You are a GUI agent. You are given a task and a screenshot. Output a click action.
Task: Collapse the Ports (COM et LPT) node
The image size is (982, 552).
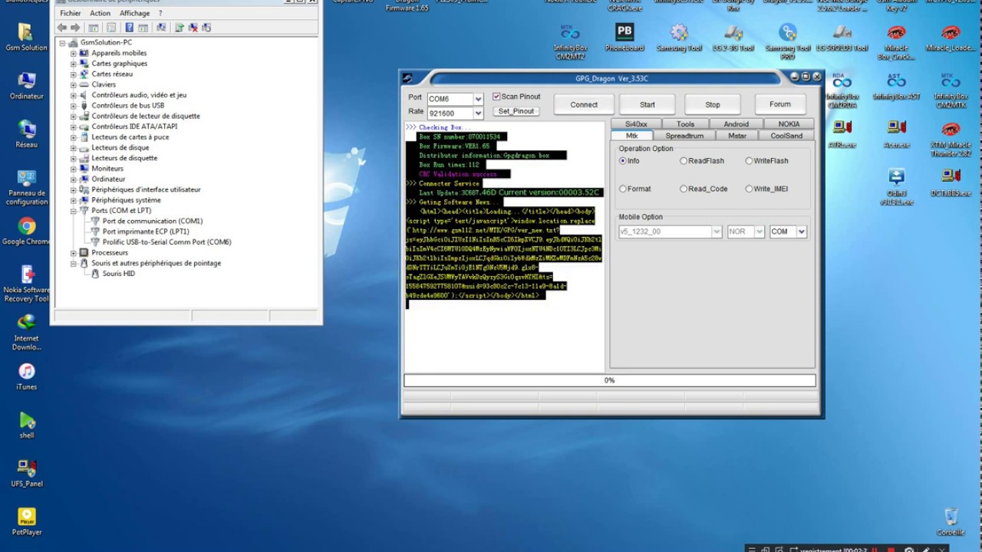[x=74, y=210]
